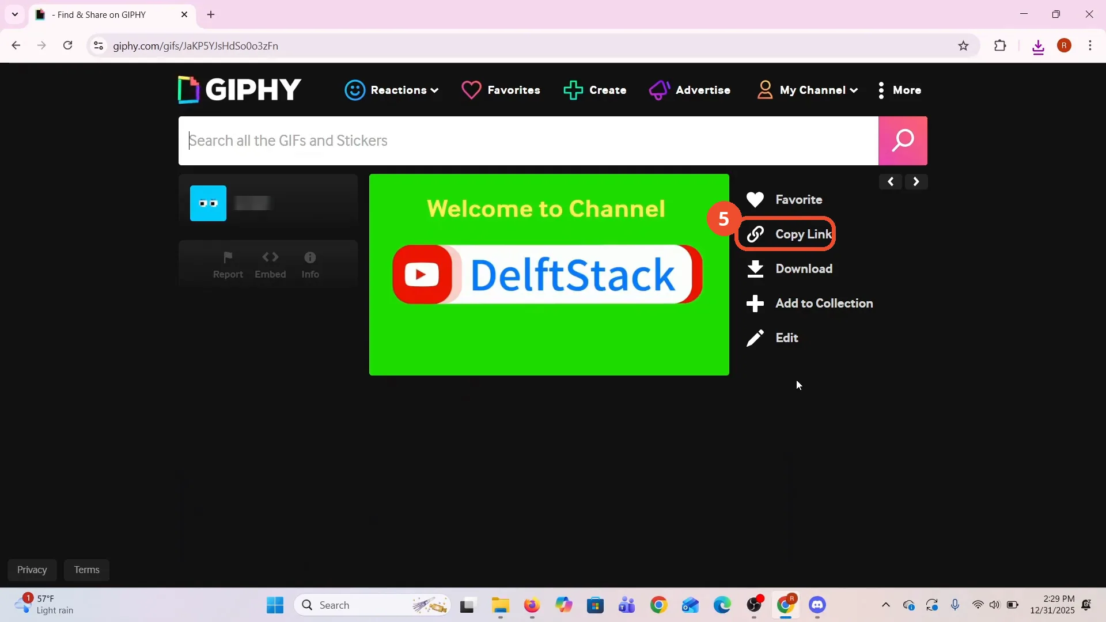Open Favorites in the top navigation

point(501,90)
